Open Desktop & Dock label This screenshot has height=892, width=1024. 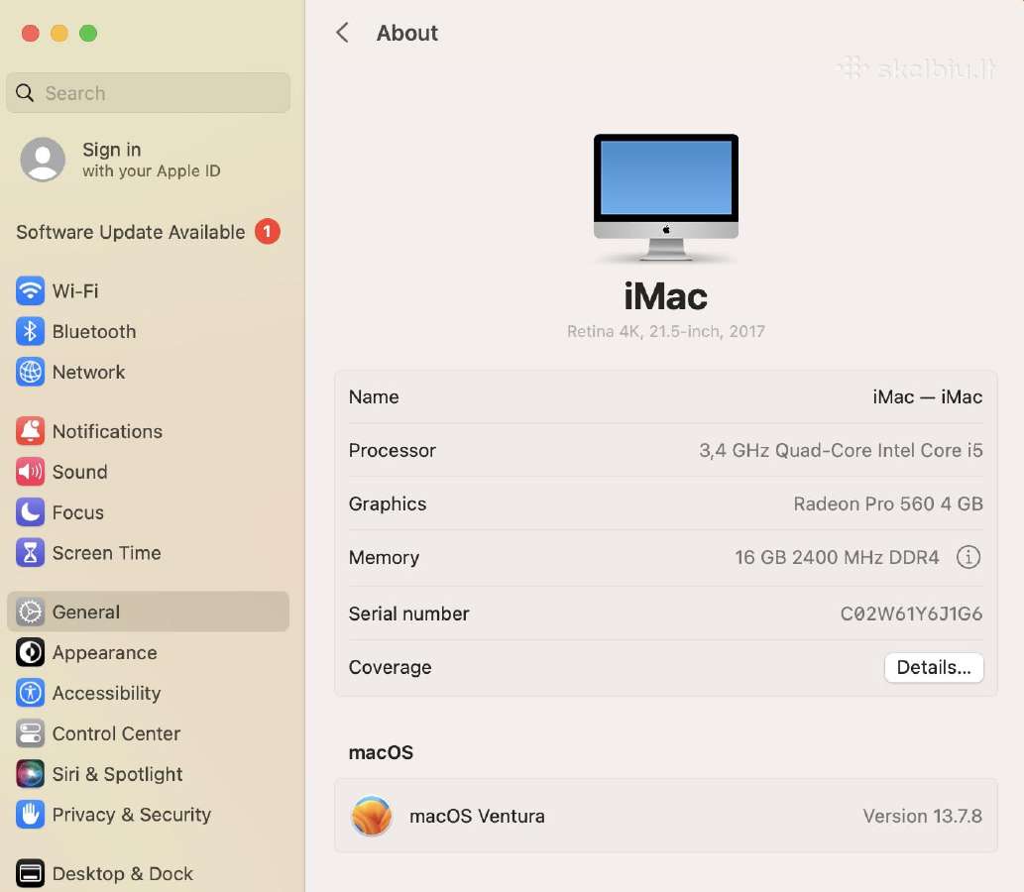(x=122, y=874)
